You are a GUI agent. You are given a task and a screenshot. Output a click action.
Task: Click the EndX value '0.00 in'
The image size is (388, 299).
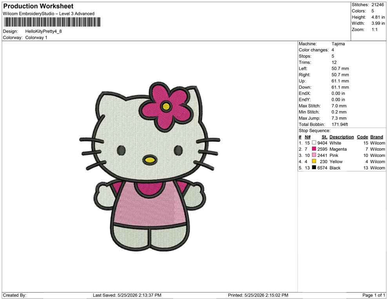point(338,93)
